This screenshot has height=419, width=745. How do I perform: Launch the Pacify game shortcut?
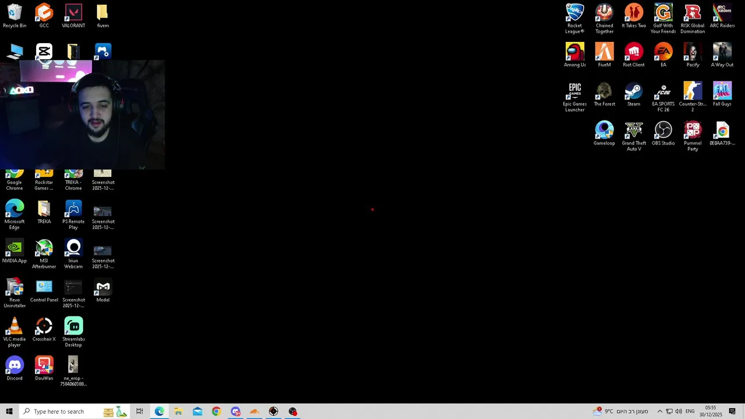click(693, 55)
